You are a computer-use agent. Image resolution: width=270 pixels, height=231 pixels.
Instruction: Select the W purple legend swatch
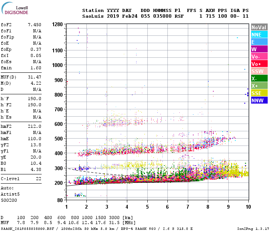pos(259,49)
